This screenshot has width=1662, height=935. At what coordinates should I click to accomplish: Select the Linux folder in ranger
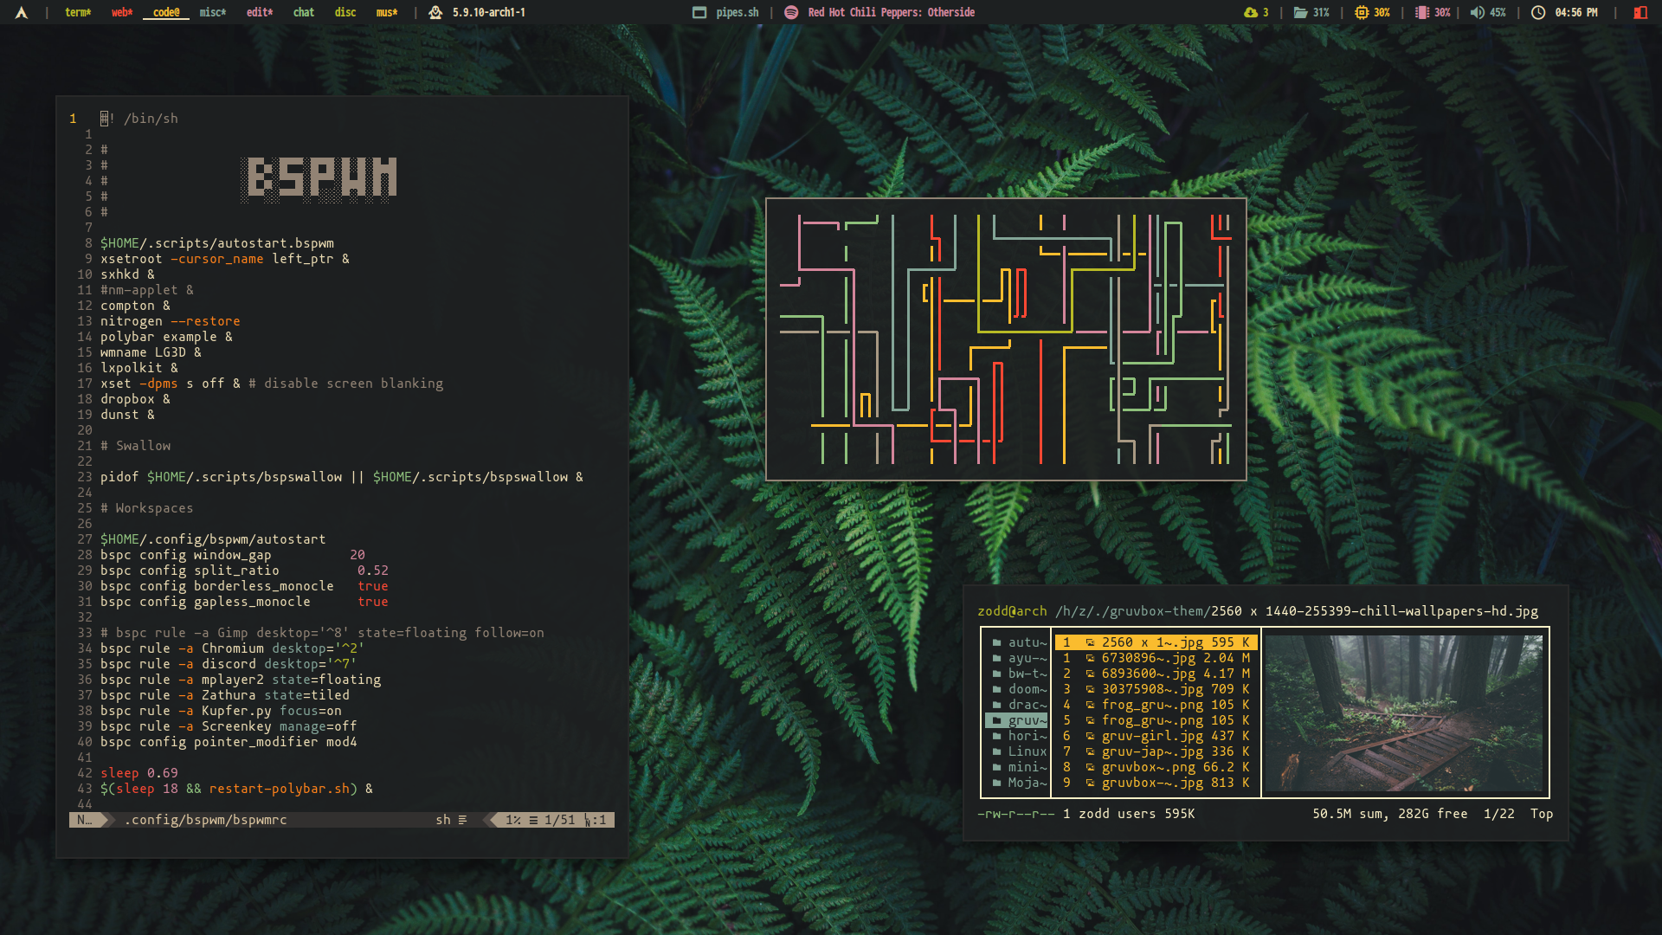tap(1026, 751)
